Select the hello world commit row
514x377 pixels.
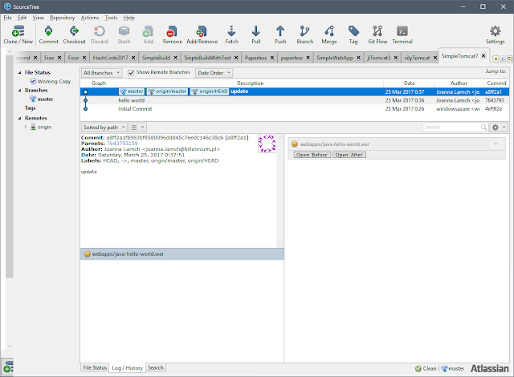(x=295, y=100)
